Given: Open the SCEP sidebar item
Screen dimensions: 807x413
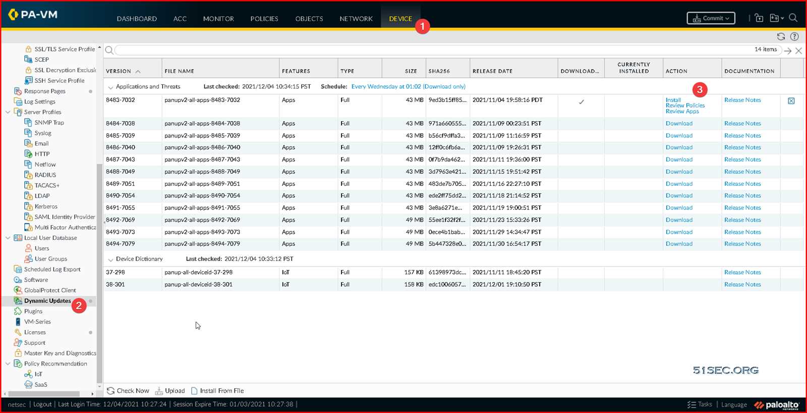Looking at the screenshot, I should point(41,60).
